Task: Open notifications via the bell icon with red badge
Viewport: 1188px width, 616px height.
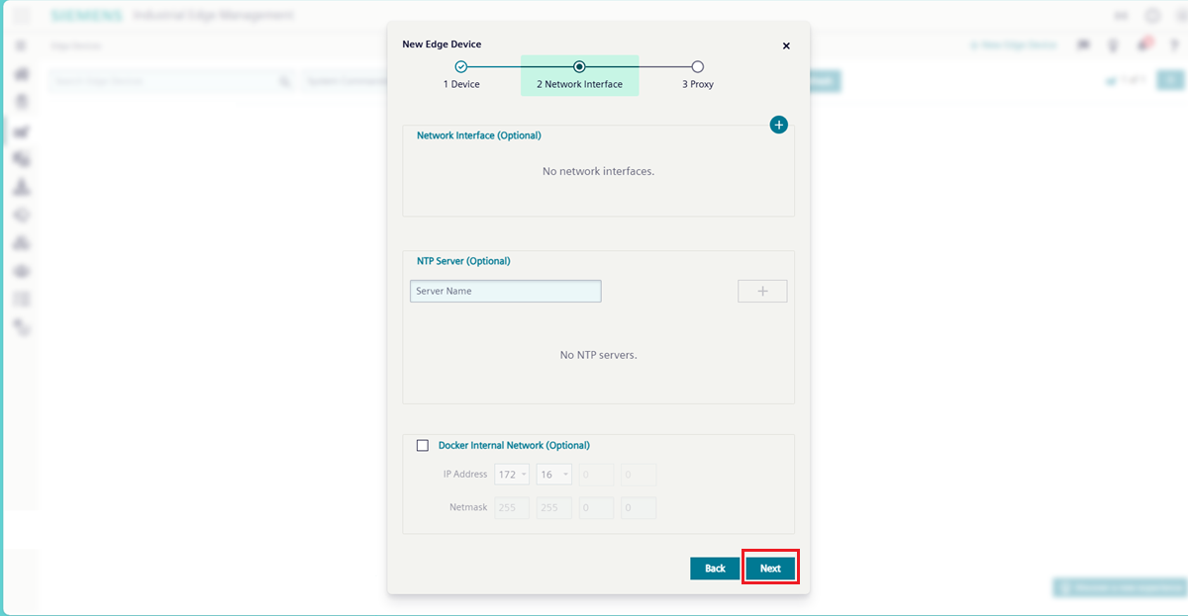Action: click(1142, 44)
